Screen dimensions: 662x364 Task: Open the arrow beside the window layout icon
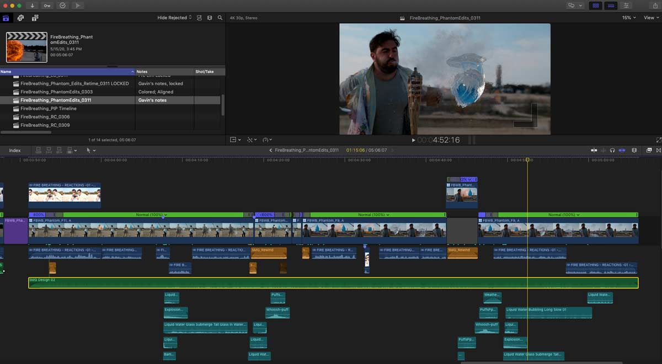point(580,6)
